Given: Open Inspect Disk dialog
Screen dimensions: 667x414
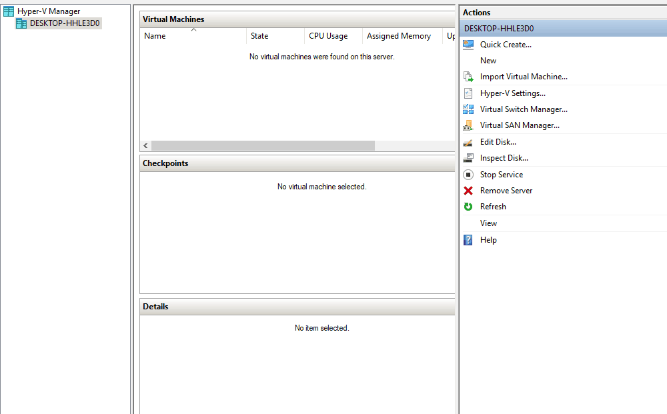Looking at the screenshot, I should [504, 158].
